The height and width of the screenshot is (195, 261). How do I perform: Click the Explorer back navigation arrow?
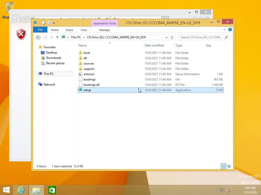tap(38, 37)
